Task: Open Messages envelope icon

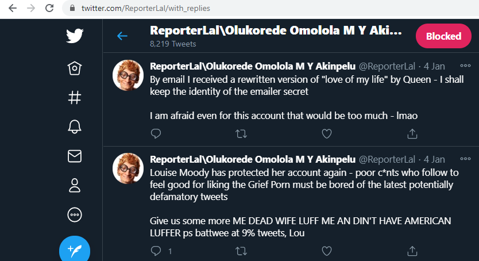Action: [x=75, y=156]
